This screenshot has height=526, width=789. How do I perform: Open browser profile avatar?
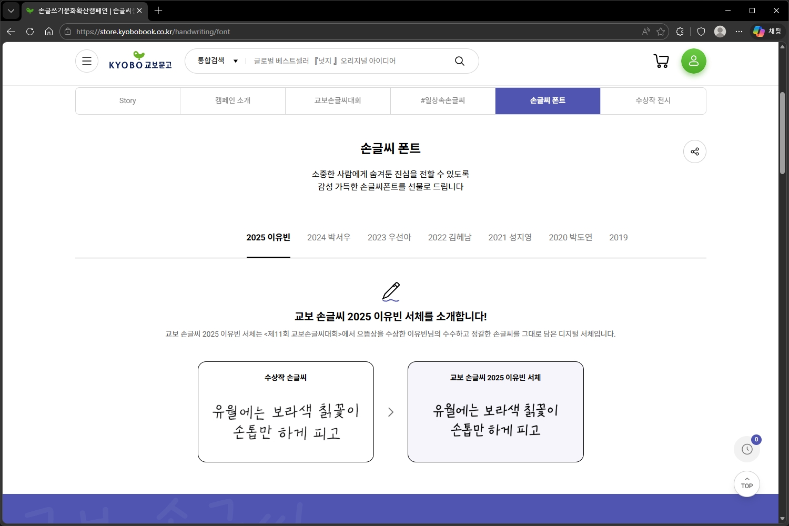pyautogui.click(x=720, y=32)
